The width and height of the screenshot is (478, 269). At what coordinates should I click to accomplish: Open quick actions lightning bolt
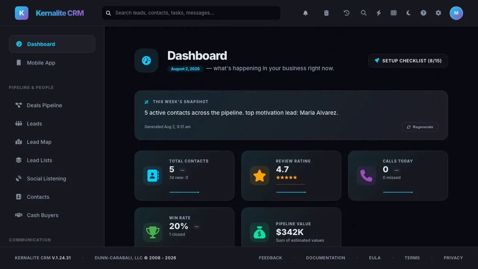(379, 13)
